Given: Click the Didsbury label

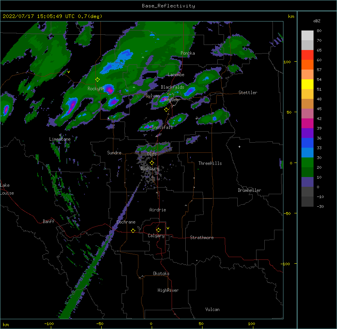Looking at the screenshot, I should click(x=150, y=168).
